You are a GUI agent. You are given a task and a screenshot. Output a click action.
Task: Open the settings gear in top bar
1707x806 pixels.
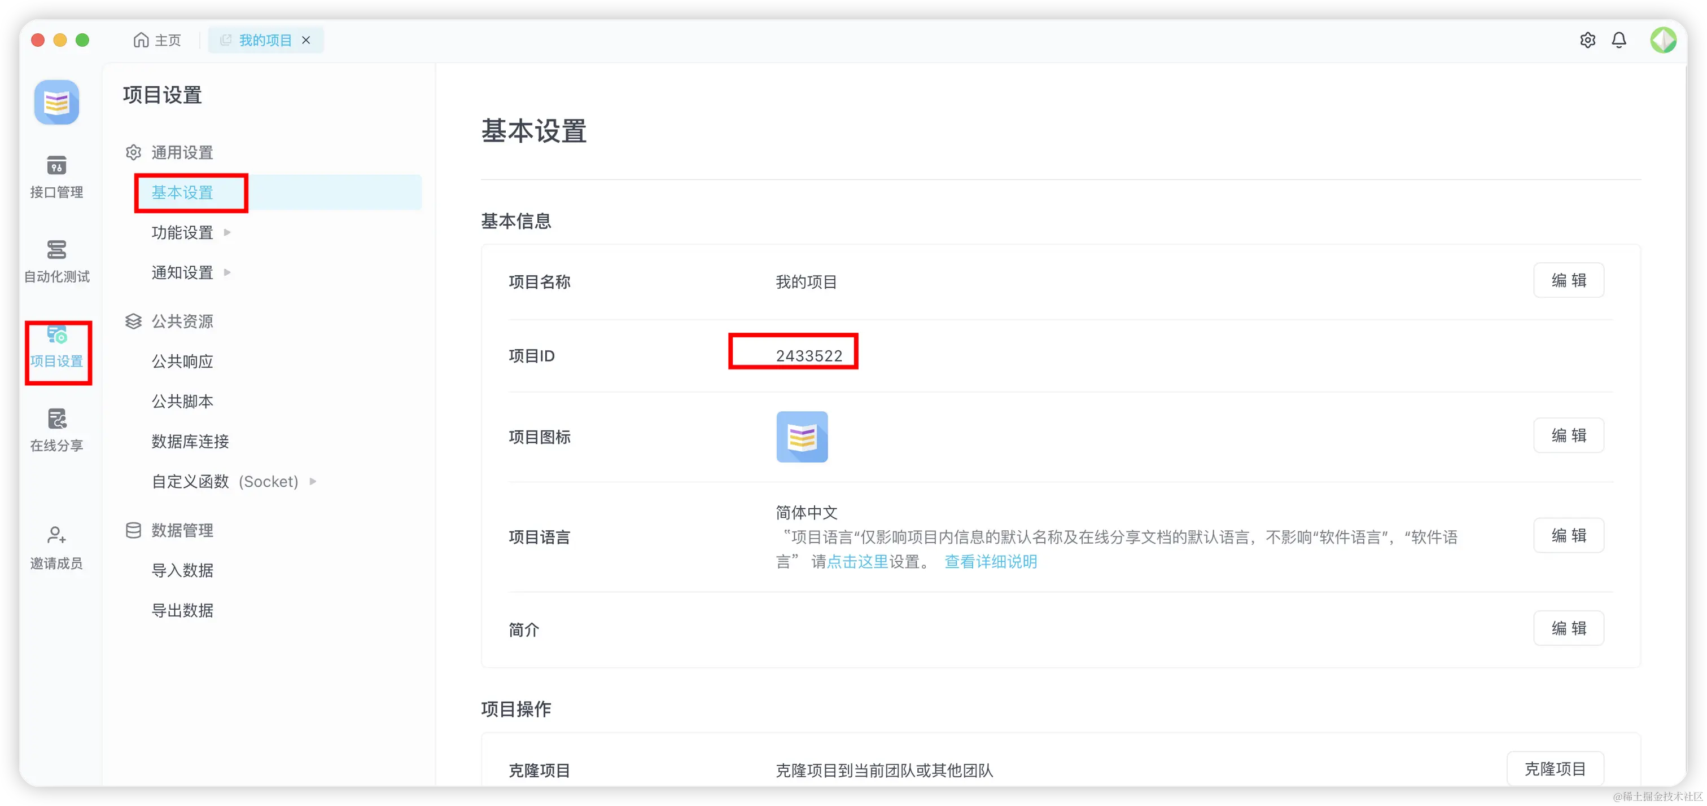(1587, 41)
